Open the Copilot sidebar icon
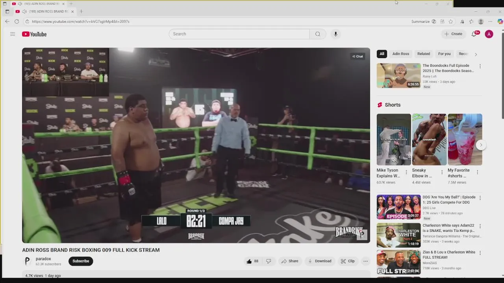Viewport: 504px width, 283px height. click(500, 22)
